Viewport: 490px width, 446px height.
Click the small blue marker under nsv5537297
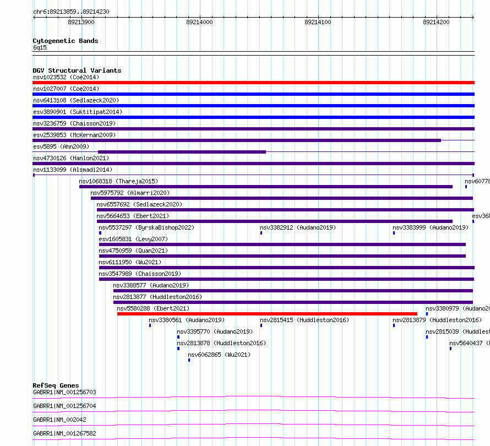(x=100, y=233)
